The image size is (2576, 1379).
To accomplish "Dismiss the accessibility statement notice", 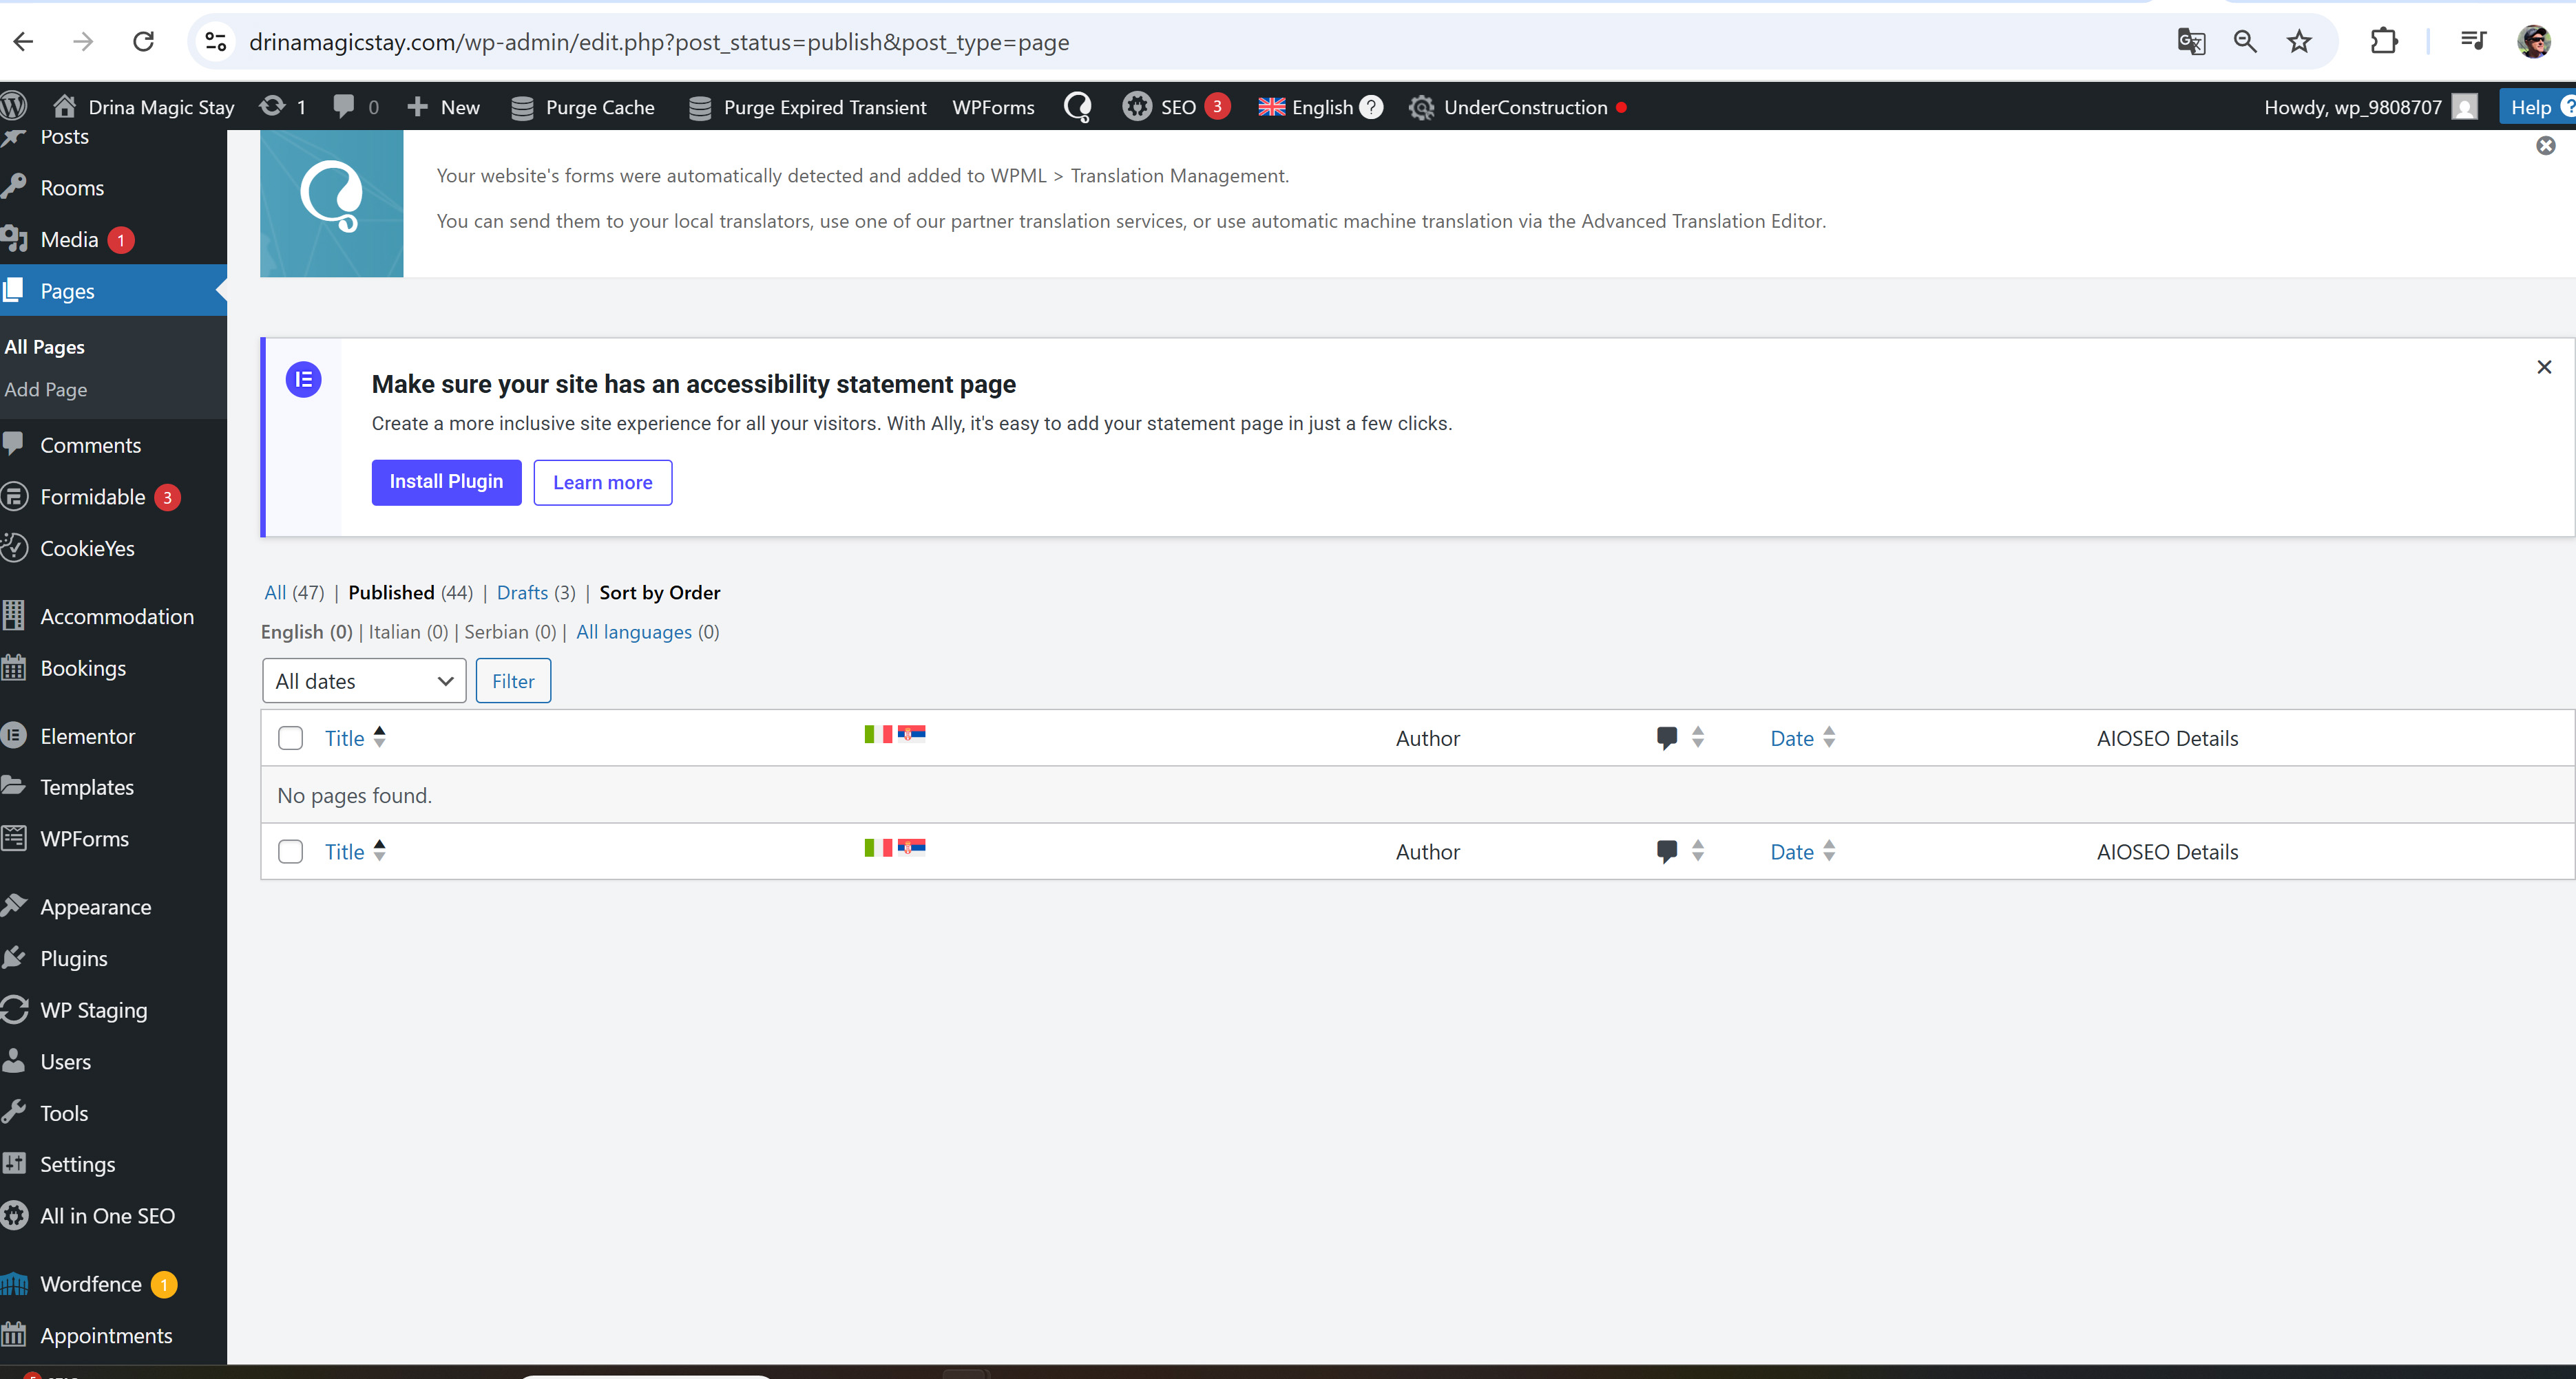I will (x=2543, y=367).
